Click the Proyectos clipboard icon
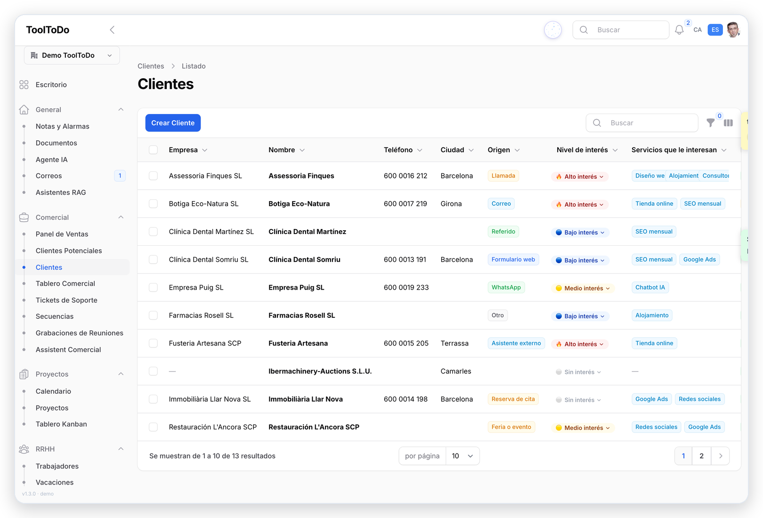The image size is (763, 518). pyautogui.click(x=24, y=374)
